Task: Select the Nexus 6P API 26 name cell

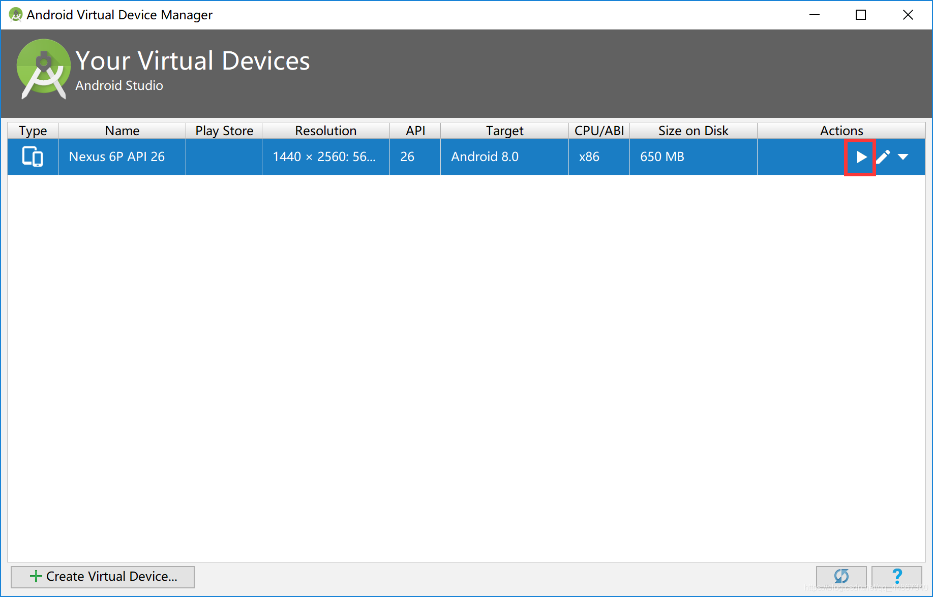Action: point(122,156)
